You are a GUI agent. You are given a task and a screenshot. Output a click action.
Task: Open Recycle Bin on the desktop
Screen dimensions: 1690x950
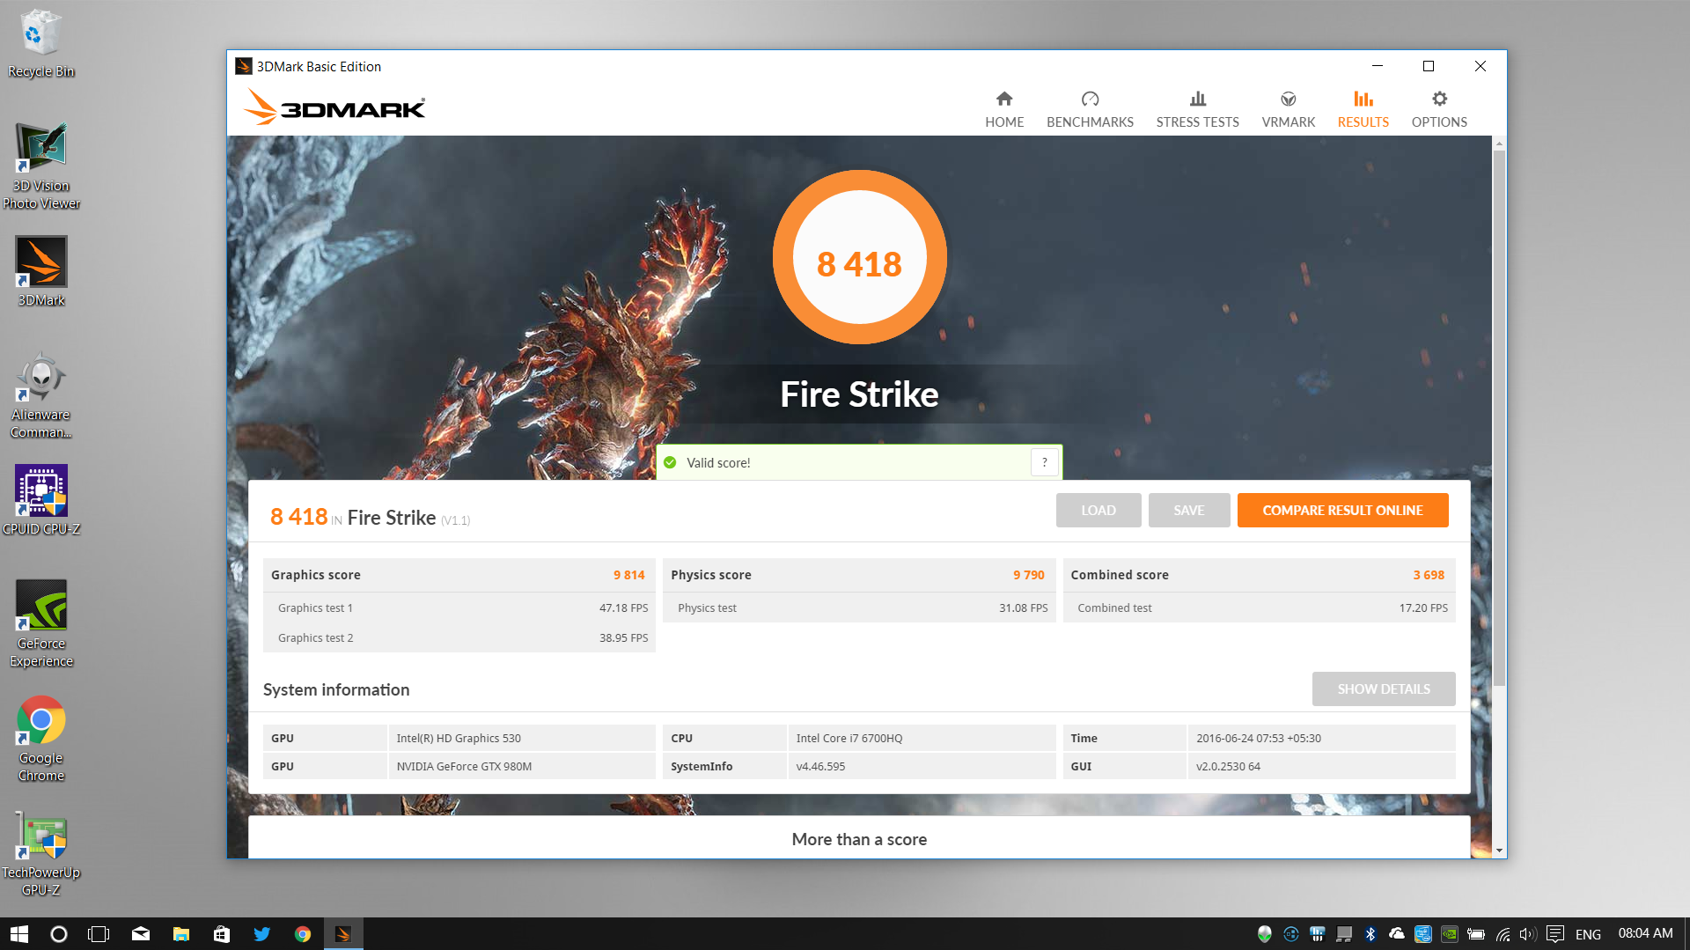tap(40, 43)
